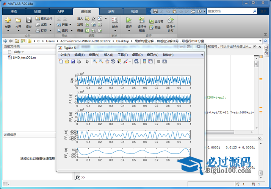Click the smart indent icon next to 缩进
Image resolution: width=271 pixels, height=189 pixels.
coord(88,31)
